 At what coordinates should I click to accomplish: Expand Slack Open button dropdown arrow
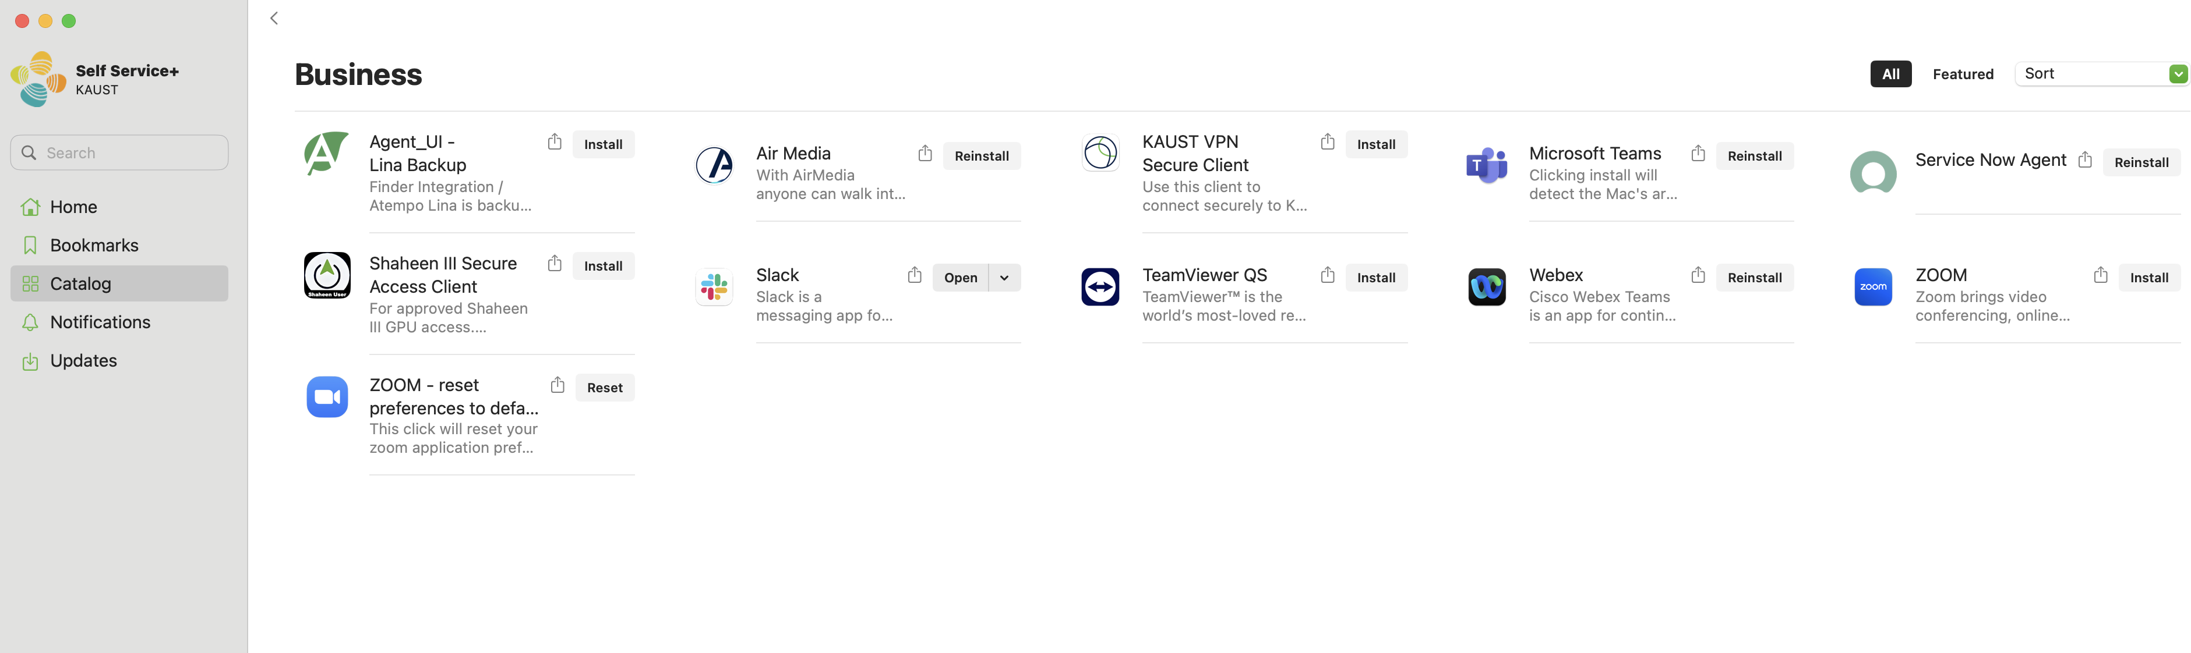pyautogui.click(x=1004, y=278)
